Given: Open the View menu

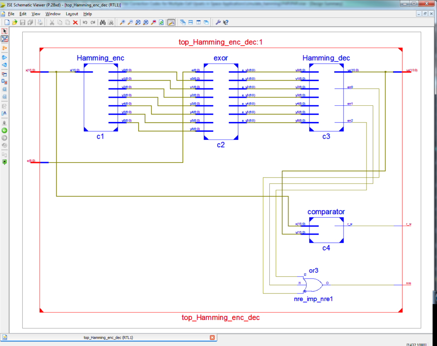Looking at the screenshot, I should (36, 14).
